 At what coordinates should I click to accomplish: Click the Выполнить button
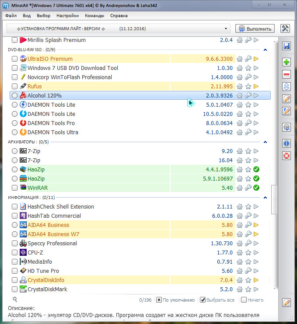[255, 29]
